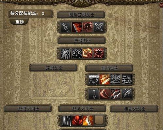Open the 狂战大剑士 class header
Viewport: 163px width, 130px height.
[28, 108]
